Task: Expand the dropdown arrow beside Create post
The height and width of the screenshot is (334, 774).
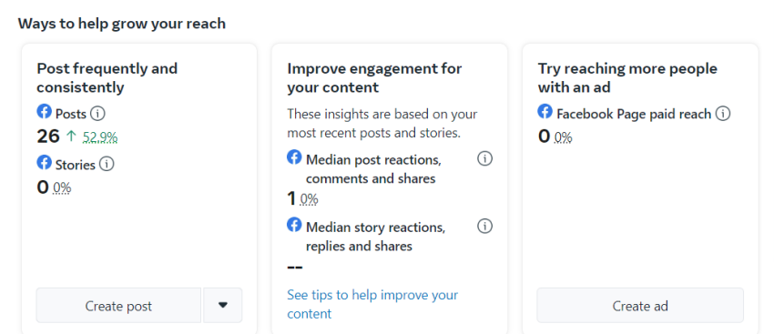Action: 222,306
